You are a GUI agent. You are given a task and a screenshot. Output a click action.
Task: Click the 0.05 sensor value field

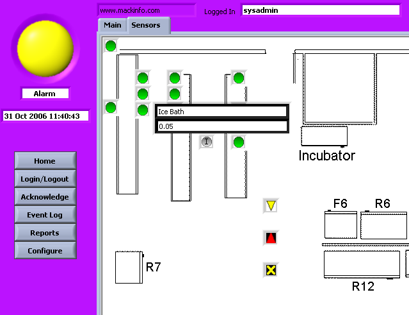pos(222,126)
